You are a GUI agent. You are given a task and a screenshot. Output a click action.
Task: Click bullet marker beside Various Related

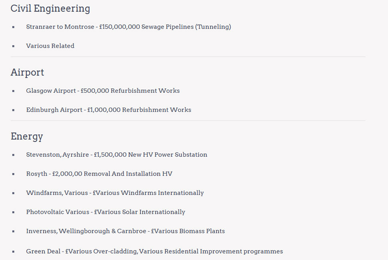tap(13, 46)
